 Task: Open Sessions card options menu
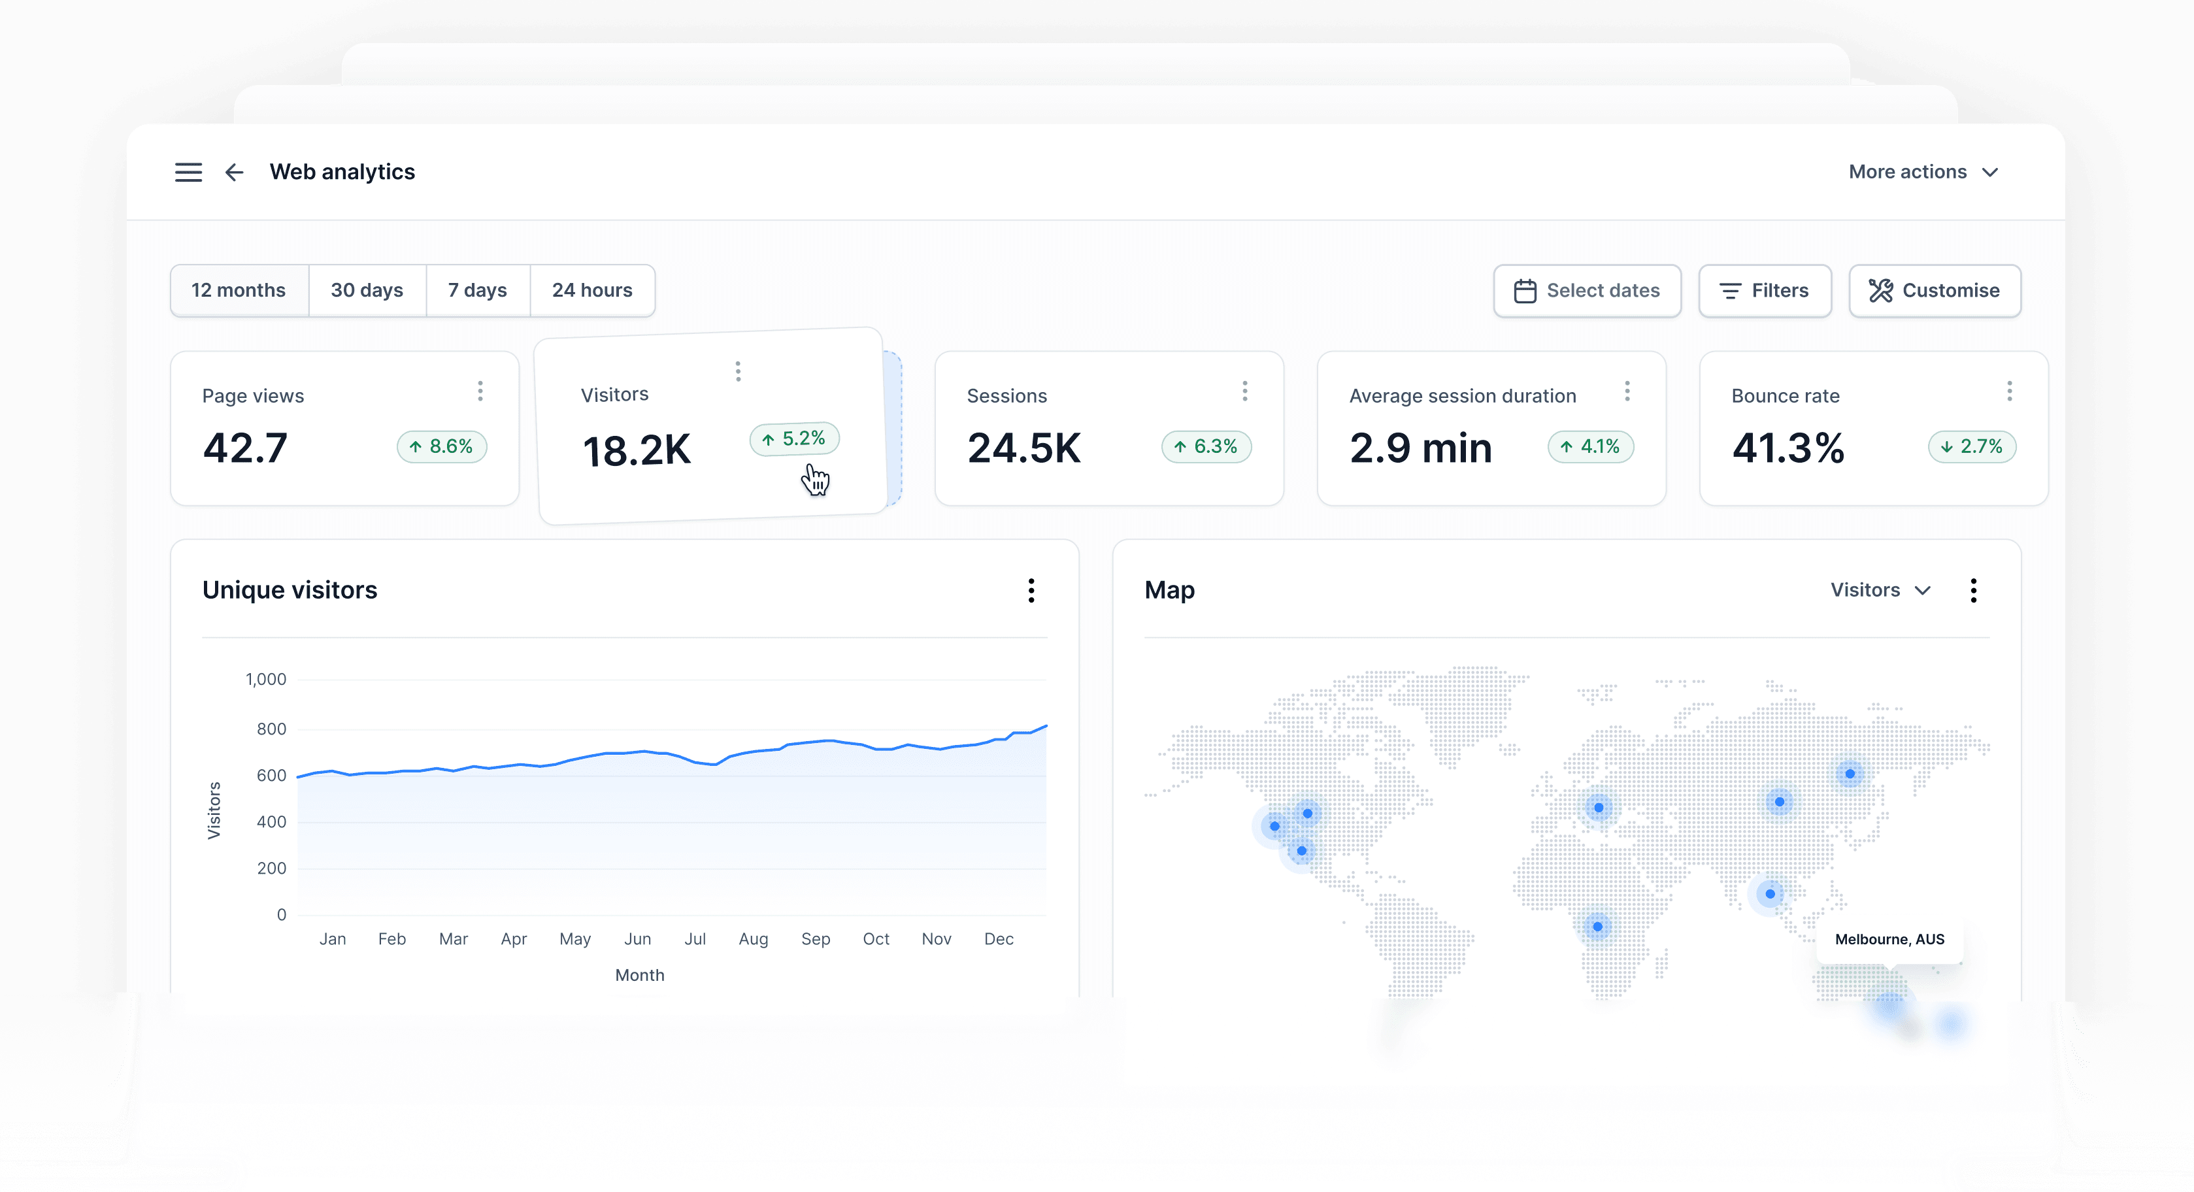pos(1244,391)
